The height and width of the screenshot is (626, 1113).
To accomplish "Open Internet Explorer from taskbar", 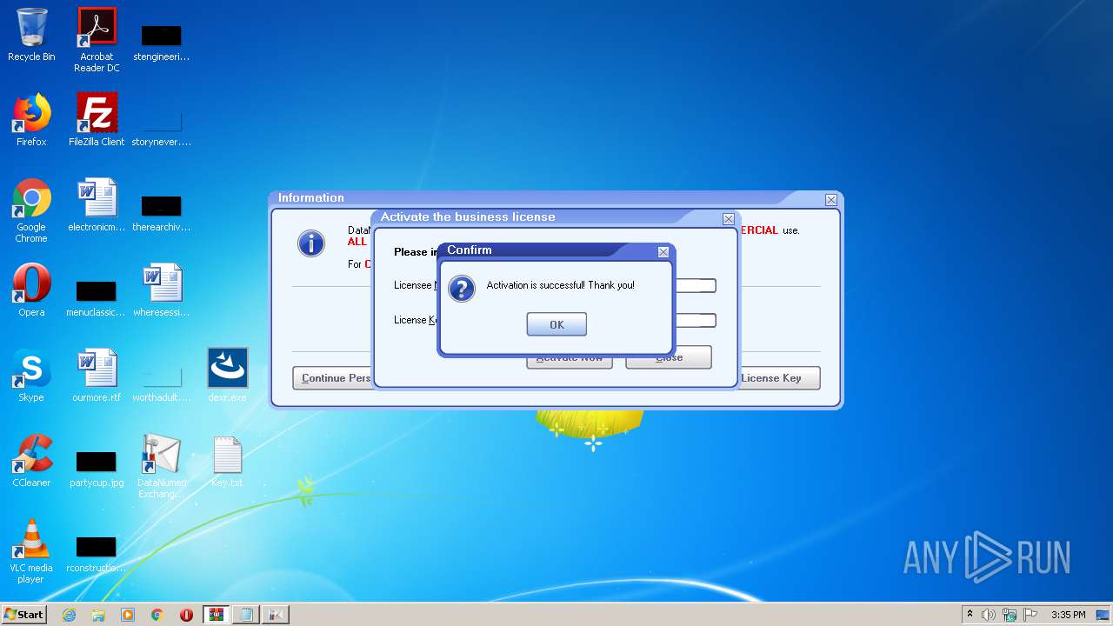I will pos(70,615).
